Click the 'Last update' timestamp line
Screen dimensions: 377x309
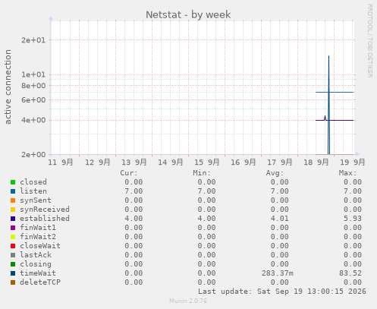tap(282, 292)
